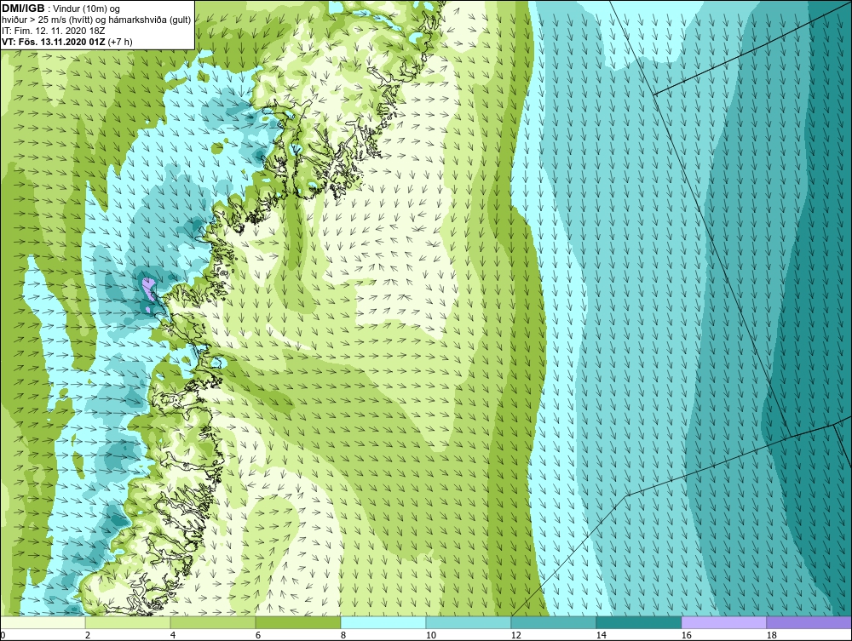Screen dimensions: 852x641
Task: Click the 16–18 m/s light purple legend swatch
Action: [723, 622]
